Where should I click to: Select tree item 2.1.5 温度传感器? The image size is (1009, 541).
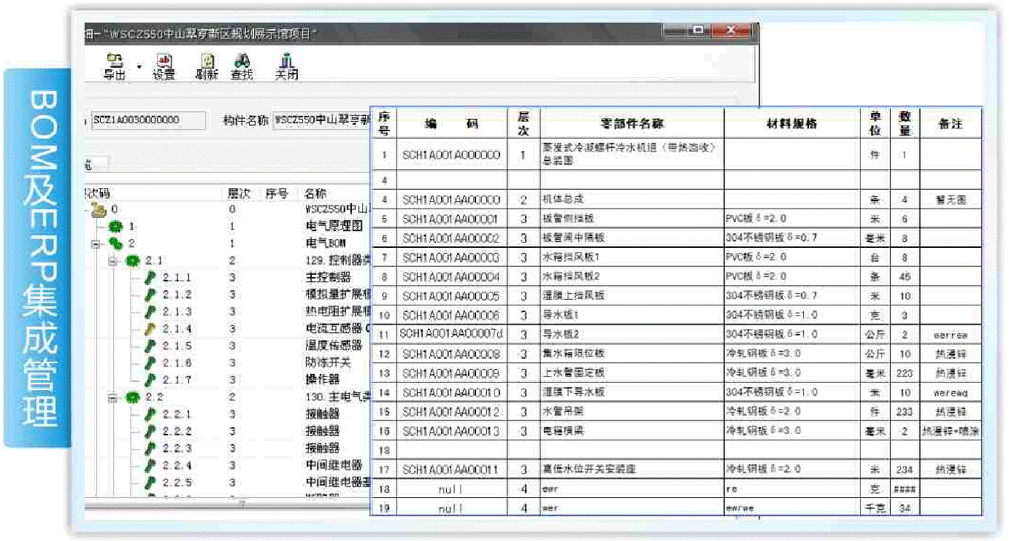coord(177,346)
